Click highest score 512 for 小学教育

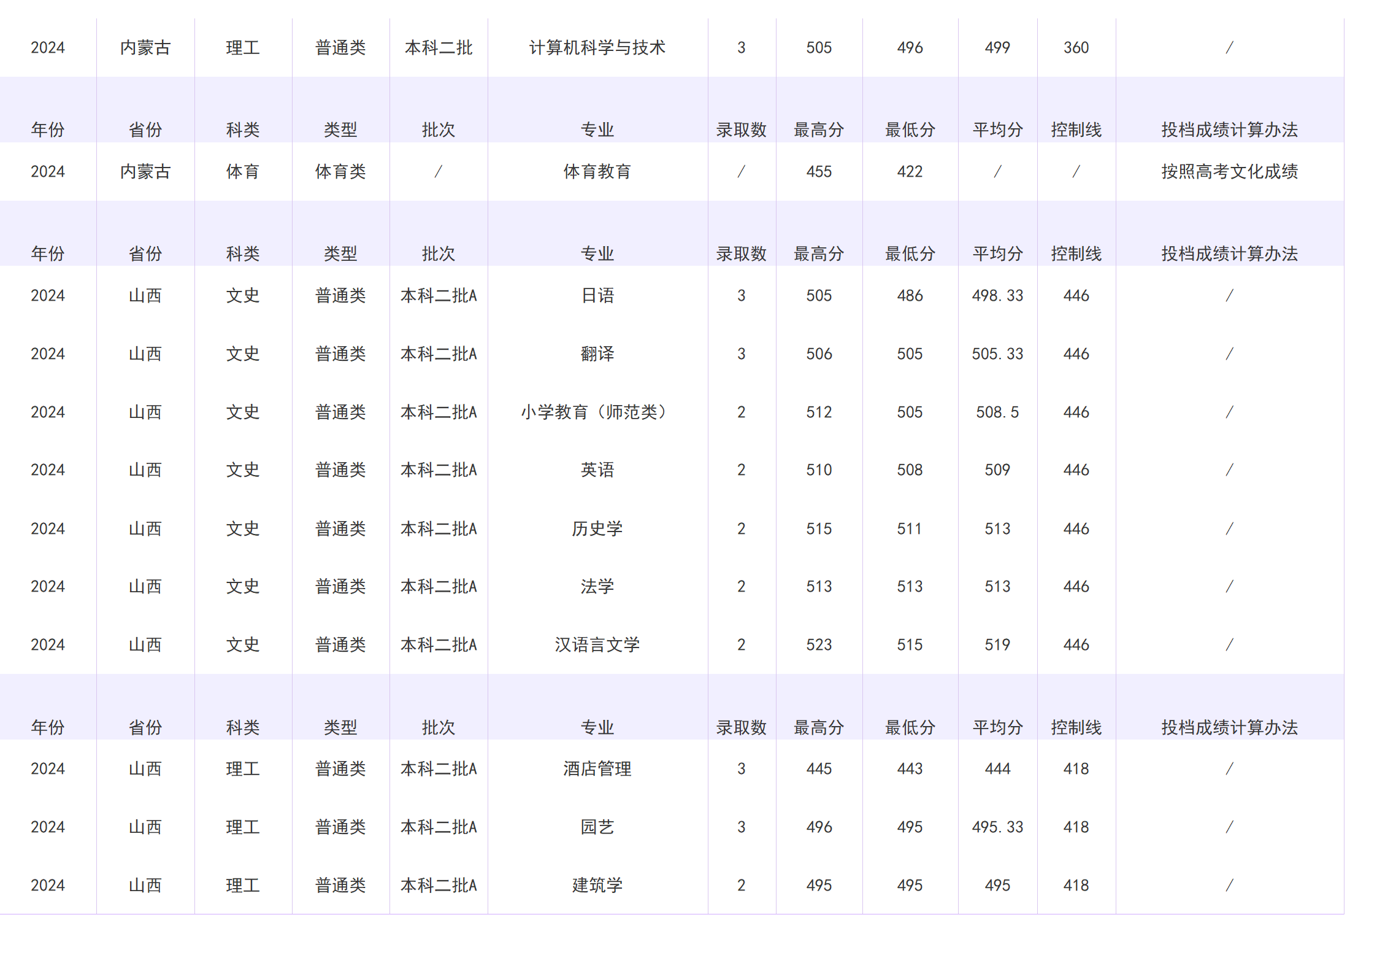coord(819,412)
